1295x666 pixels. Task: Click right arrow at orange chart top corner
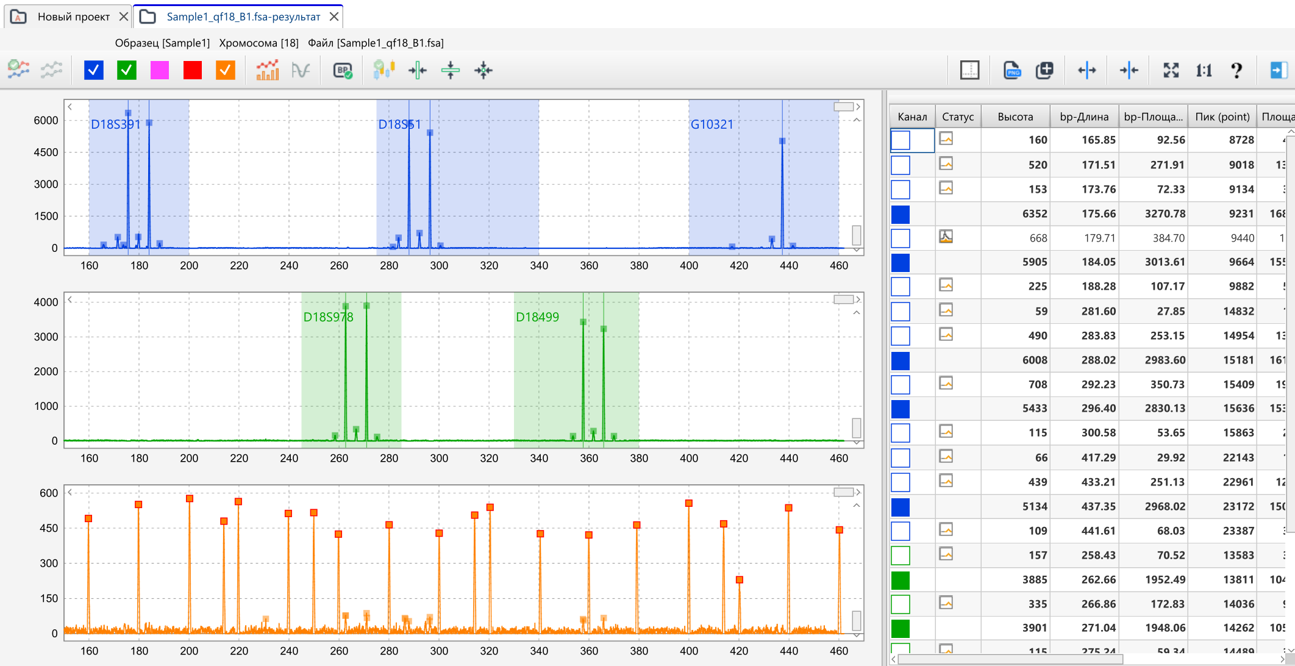858,492
